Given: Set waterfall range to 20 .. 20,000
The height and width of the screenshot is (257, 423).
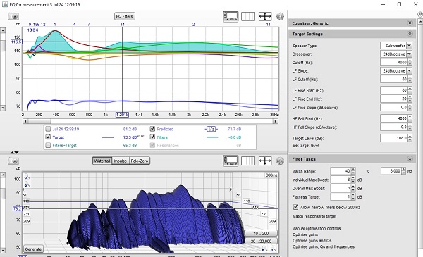Looking at the screenshot, I should (x=261, y=241).
